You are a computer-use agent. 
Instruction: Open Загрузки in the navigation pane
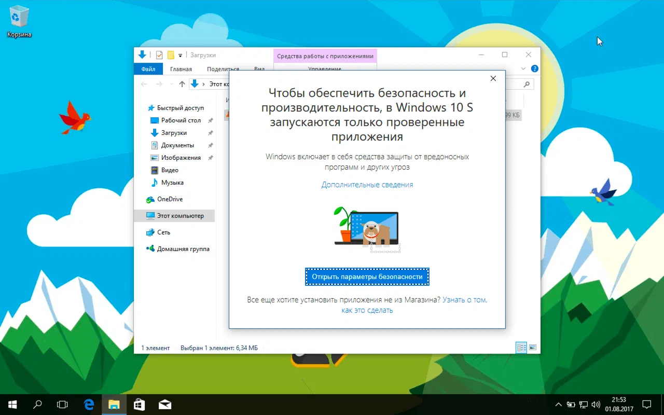pyautogui.click(x=169, y=133)
